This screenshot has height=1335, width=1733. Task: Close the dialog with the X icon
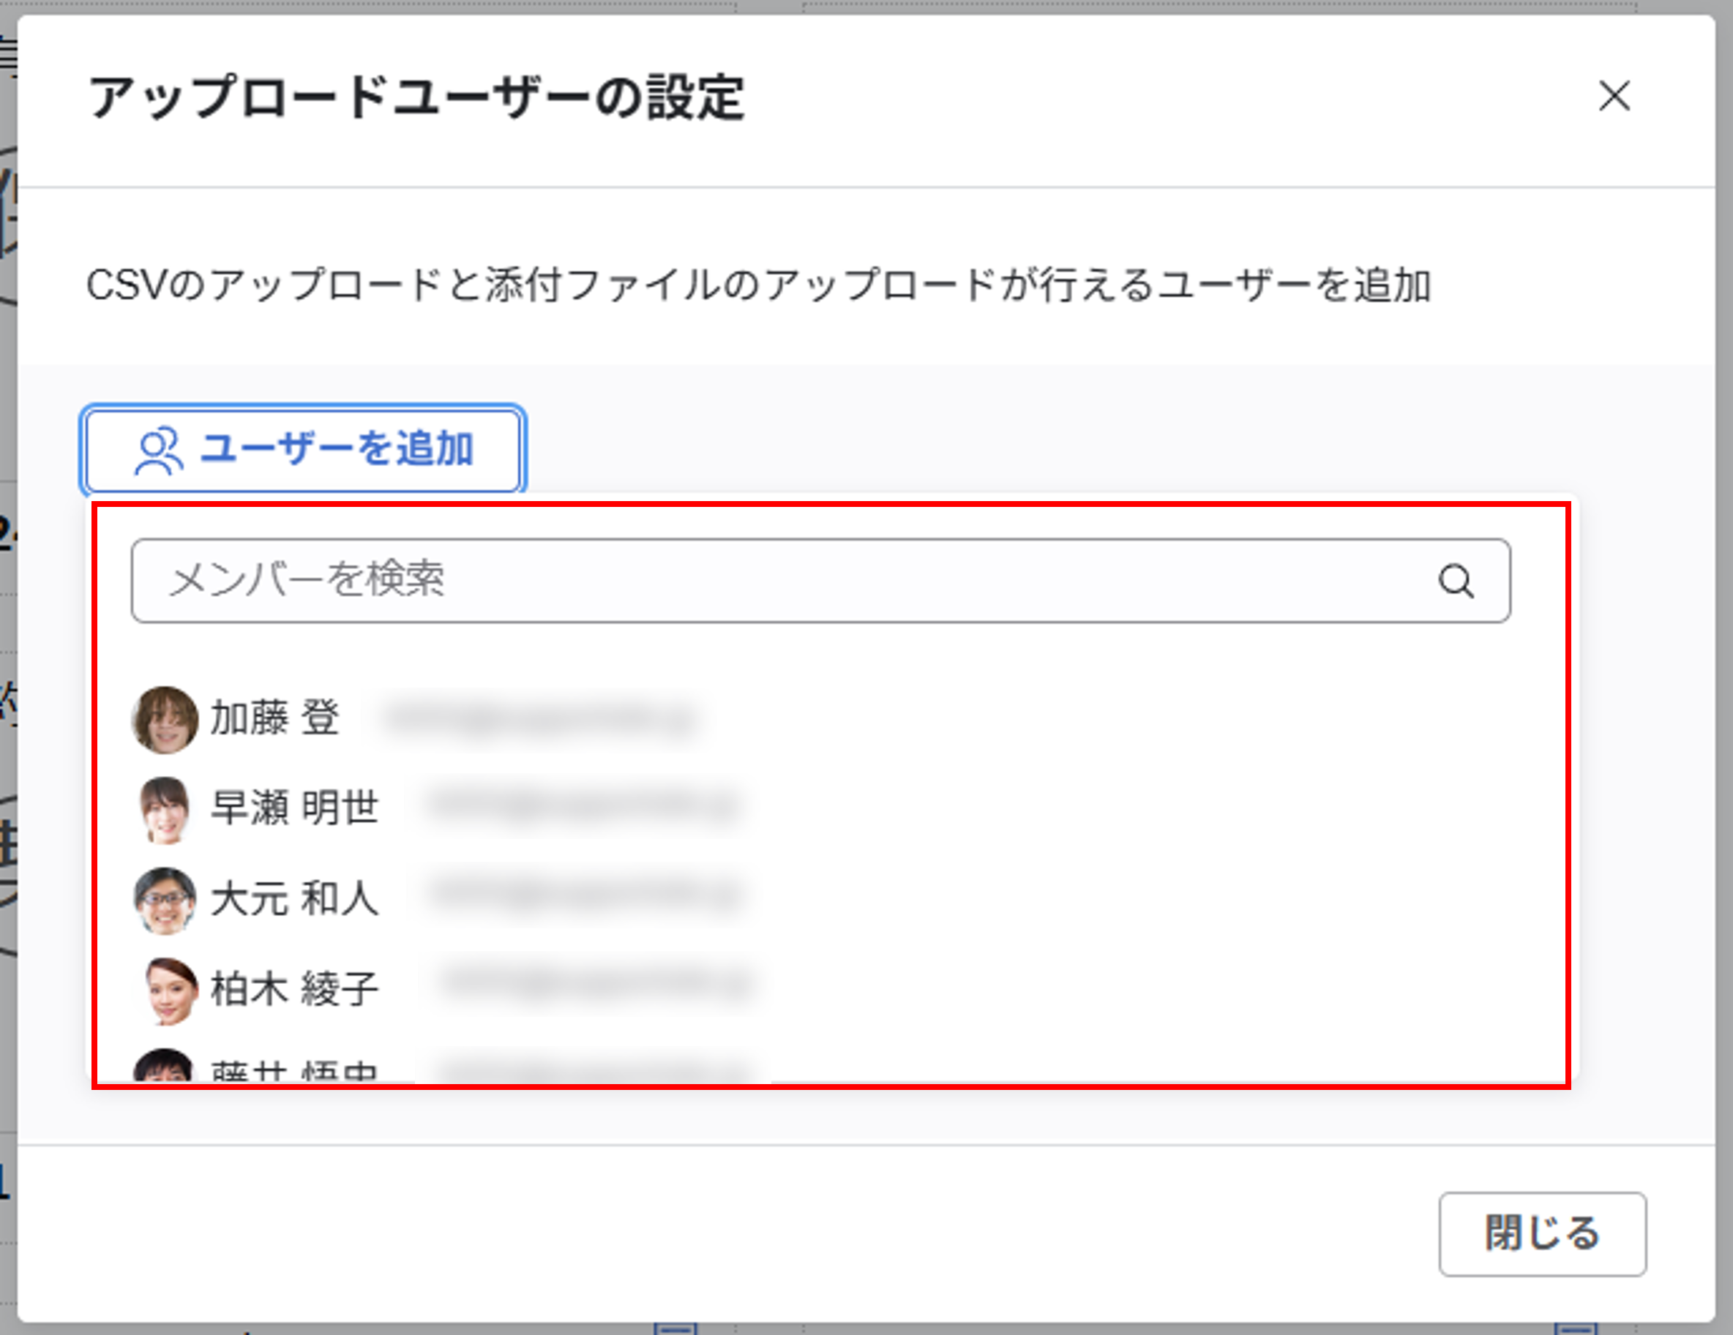pos(1613,97)
